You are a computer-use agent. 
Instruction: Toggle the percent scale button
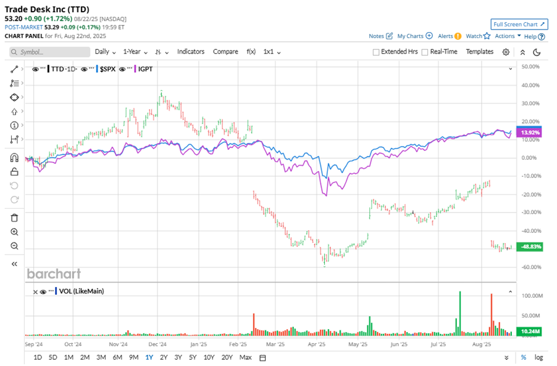524,357
